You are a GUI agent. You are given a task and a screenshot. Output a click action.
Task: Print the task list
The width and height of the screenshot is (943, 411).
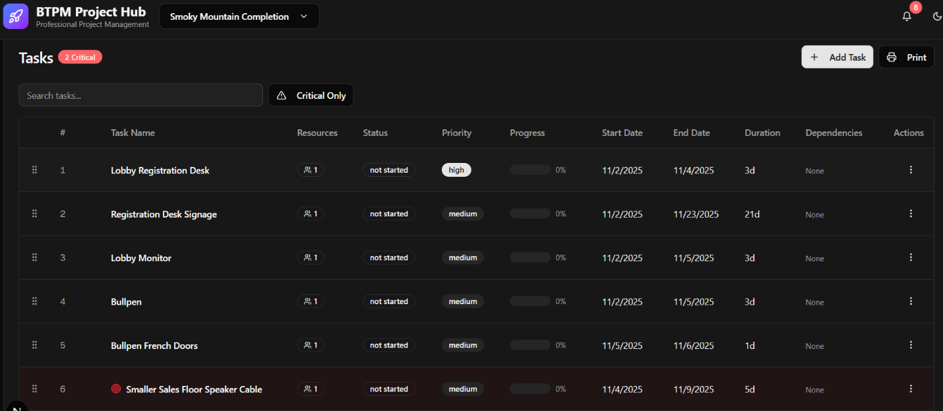[906, 57]
